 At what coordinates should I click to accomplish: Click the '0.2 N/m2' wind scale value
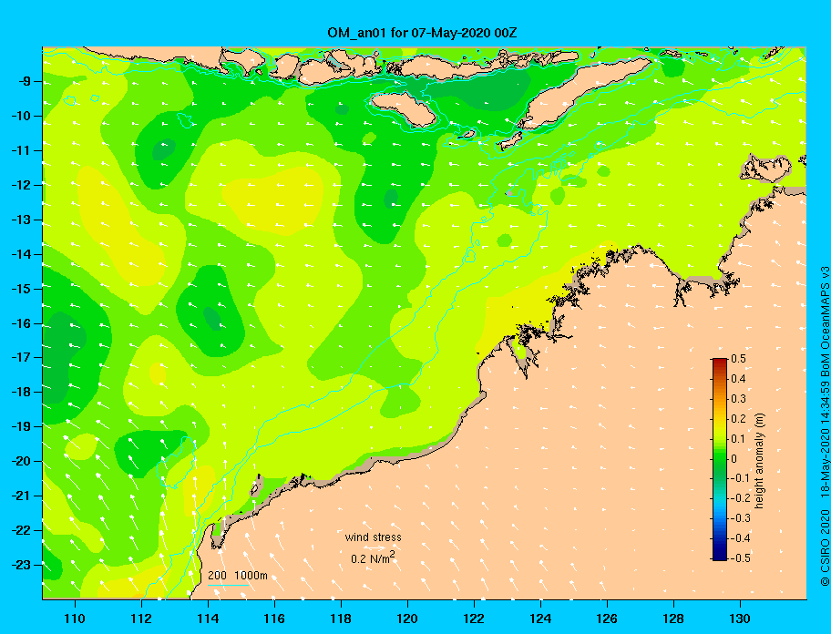click(373, 558)
